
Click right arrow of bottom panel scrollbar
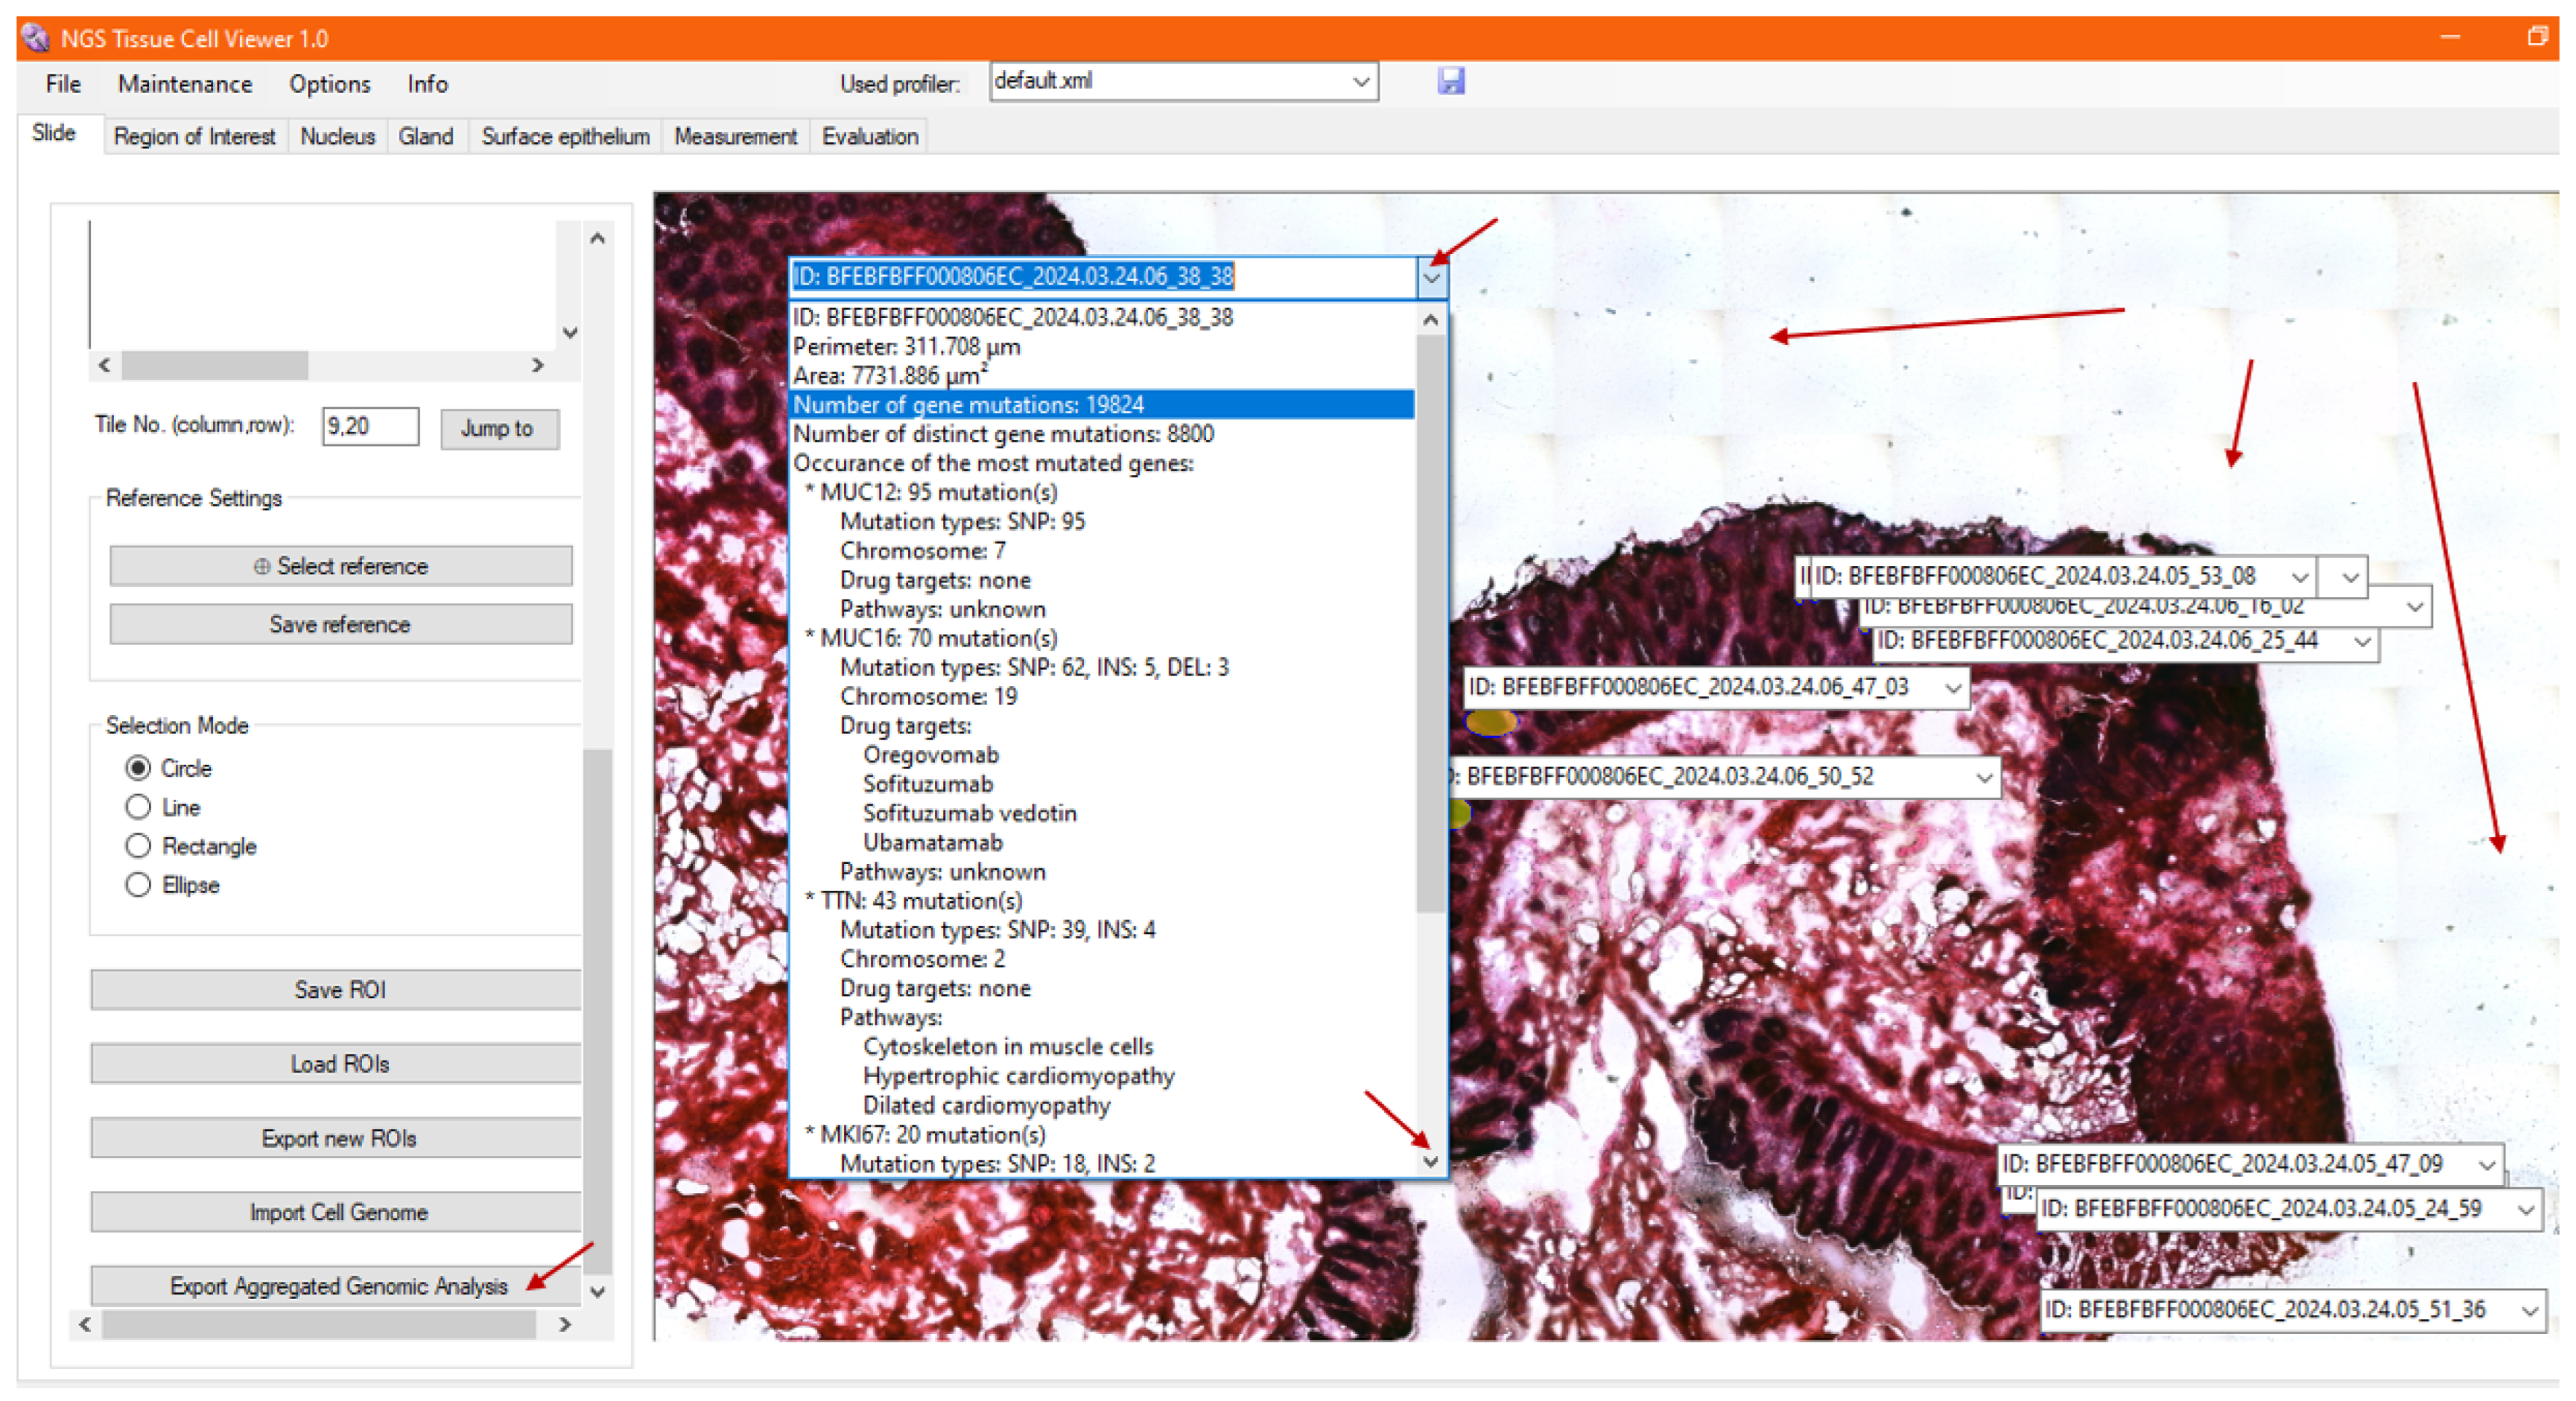pyautogui.click(x=565, y=1324)
